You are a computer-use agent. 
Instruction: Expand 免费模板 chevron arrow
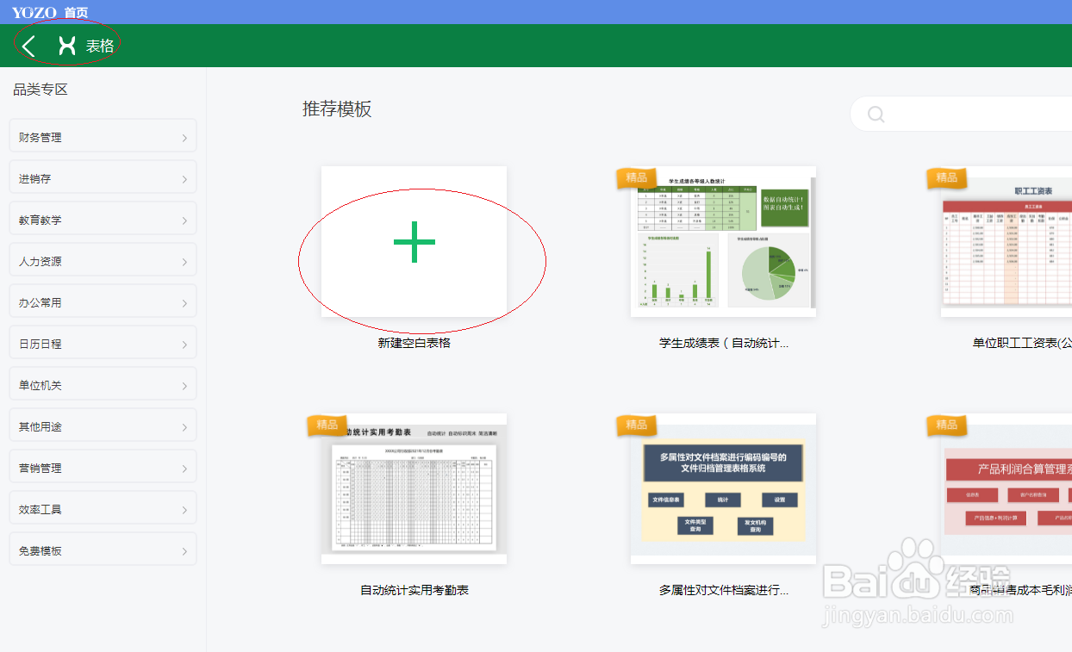[184, 551]
